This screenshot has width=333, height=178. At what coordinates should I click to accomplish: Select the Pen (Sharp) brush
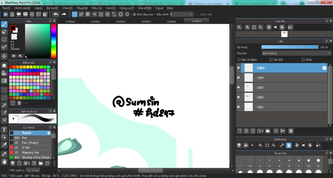point(30,143)
